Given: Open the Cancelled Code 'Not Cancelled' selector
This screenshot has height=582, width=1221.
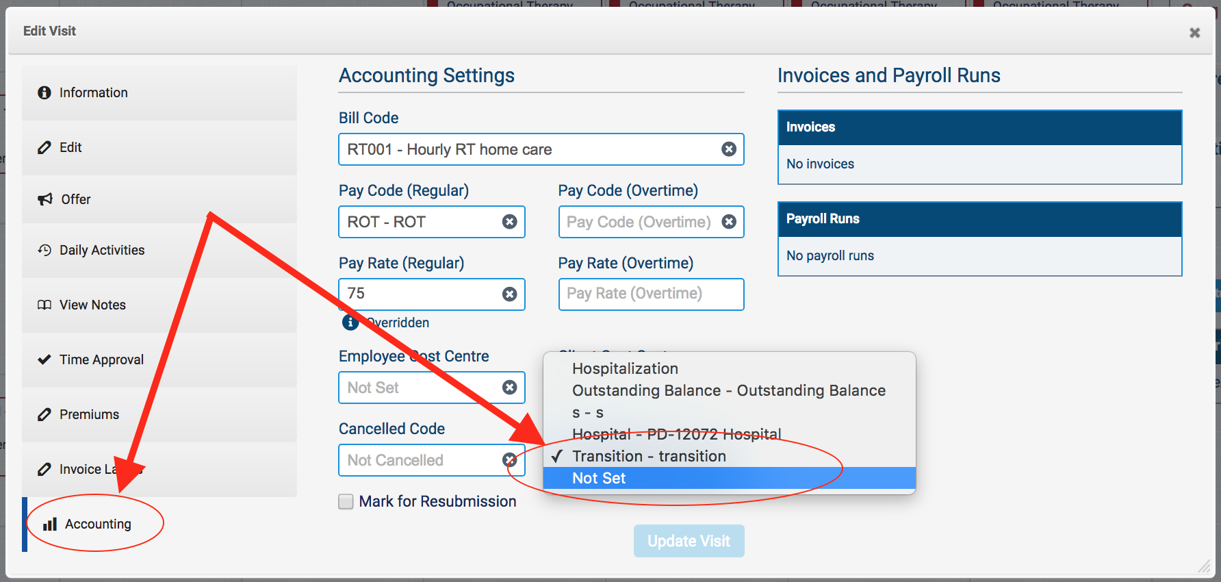Looking at the screenshot, I should click(421, 461).
